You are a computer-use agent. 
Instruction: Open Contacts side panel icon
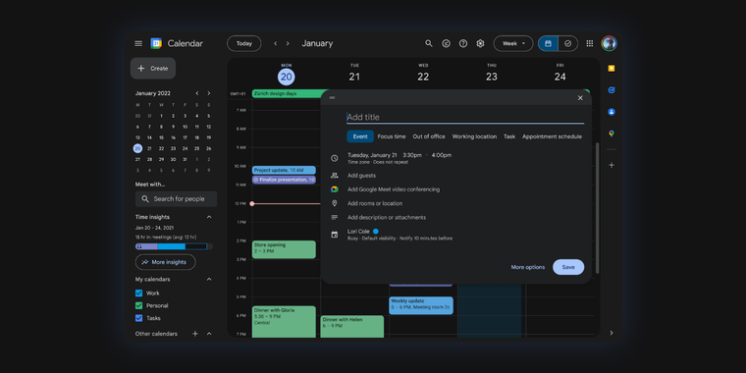point(612,112)
